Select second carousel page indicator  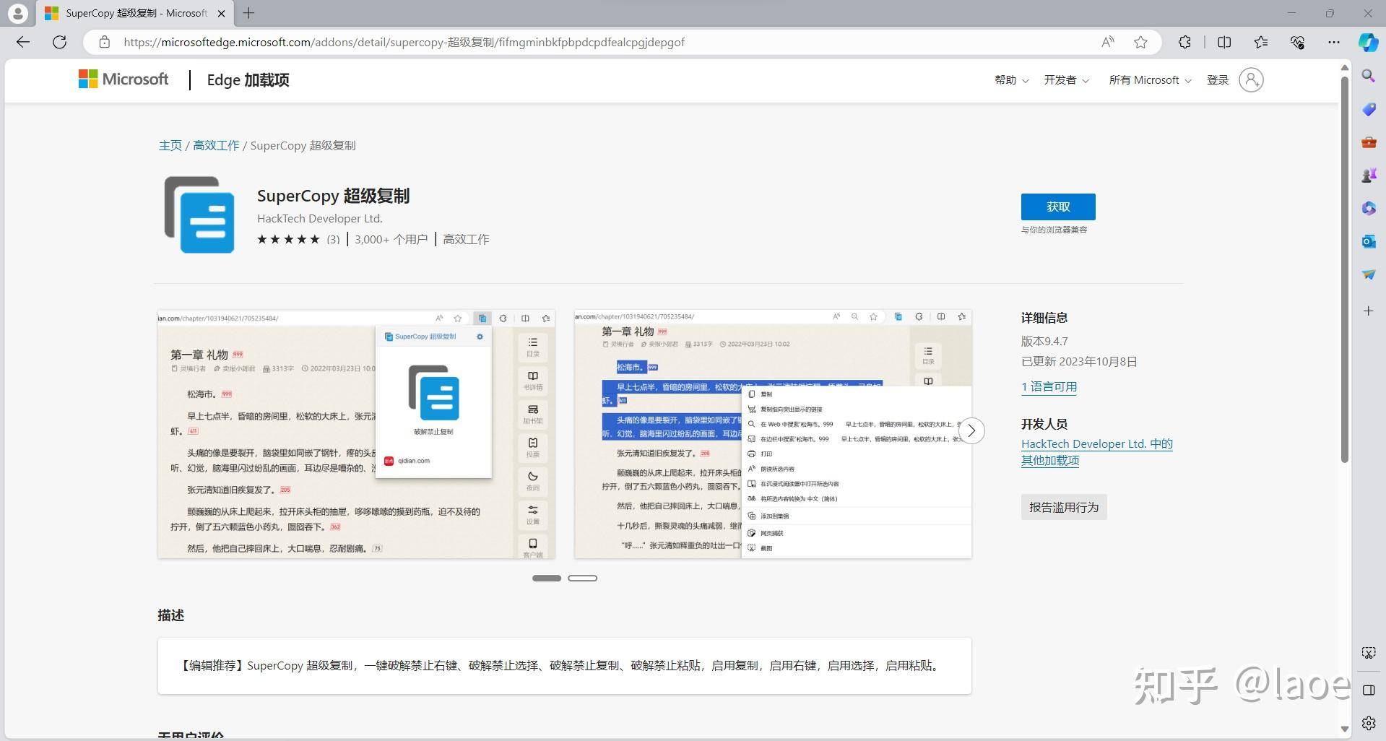point(582,578)
